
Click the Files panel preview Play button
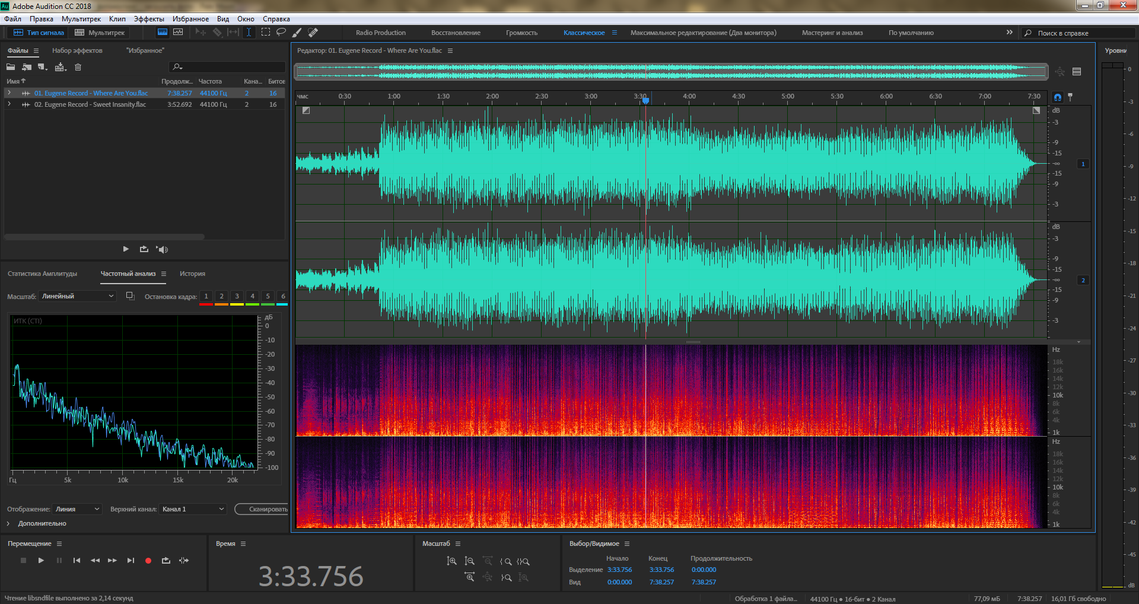click(126, 249)
